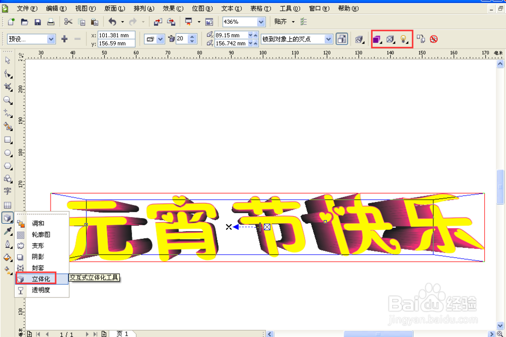Activate the Zoom tool
This screenshot has width=506, height=337.
(8, 100)
